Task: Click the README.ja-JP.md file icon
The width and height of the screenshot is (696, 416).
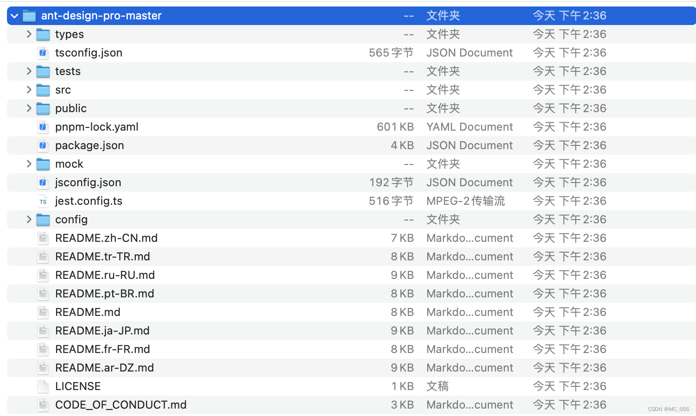Action: tap(43, 331)
